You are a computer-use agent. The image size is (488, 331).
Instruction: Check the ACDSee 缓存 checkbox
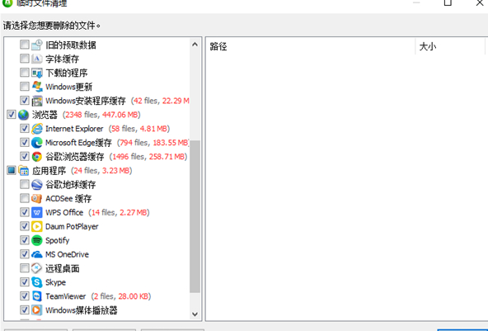click(x=24, y=198)
